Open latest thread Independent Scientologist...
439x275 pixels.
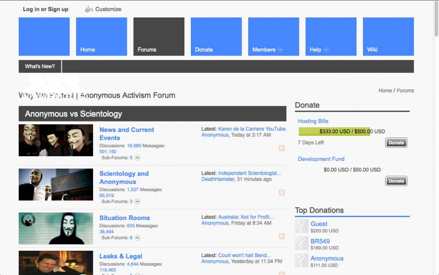pyautogui.click(x=249, y=173)
